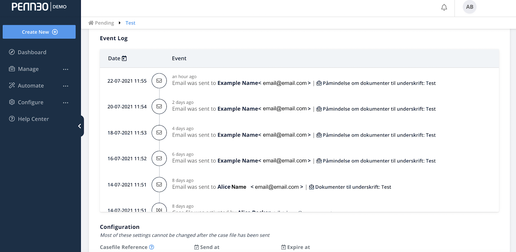Click date 20-07-2021 11:54
Viewport: 516px width, 252px height.
[x=127, y=106]
